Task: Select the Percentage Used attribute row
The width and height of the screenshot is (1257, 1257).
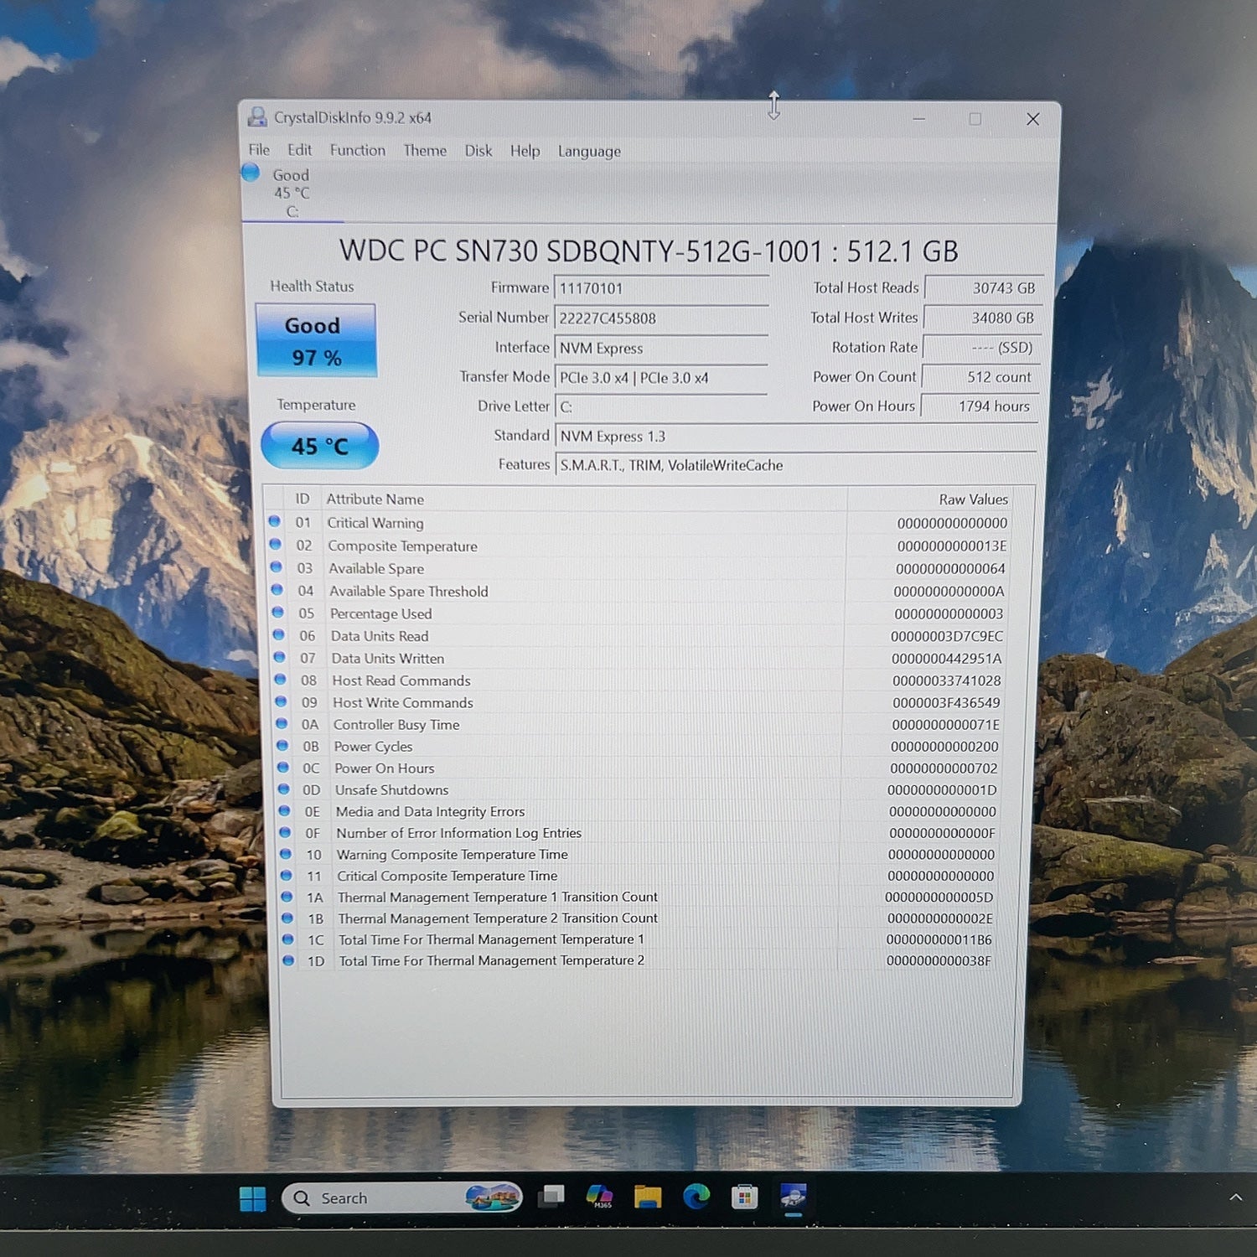Action: tap(639, 613)
